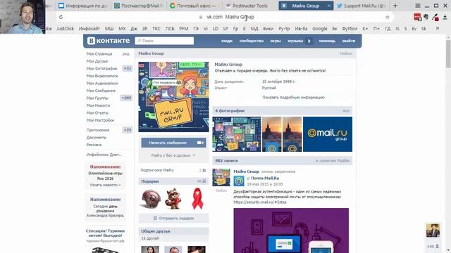The image size is (451, 253).
Task: Open the browser downloads arrow icon
Action: pos(445,17)
